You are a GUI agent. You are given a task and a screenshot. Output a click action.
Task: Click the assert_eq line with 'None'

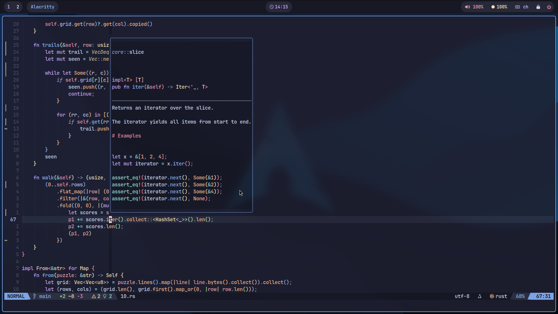[x=161, y=199]
